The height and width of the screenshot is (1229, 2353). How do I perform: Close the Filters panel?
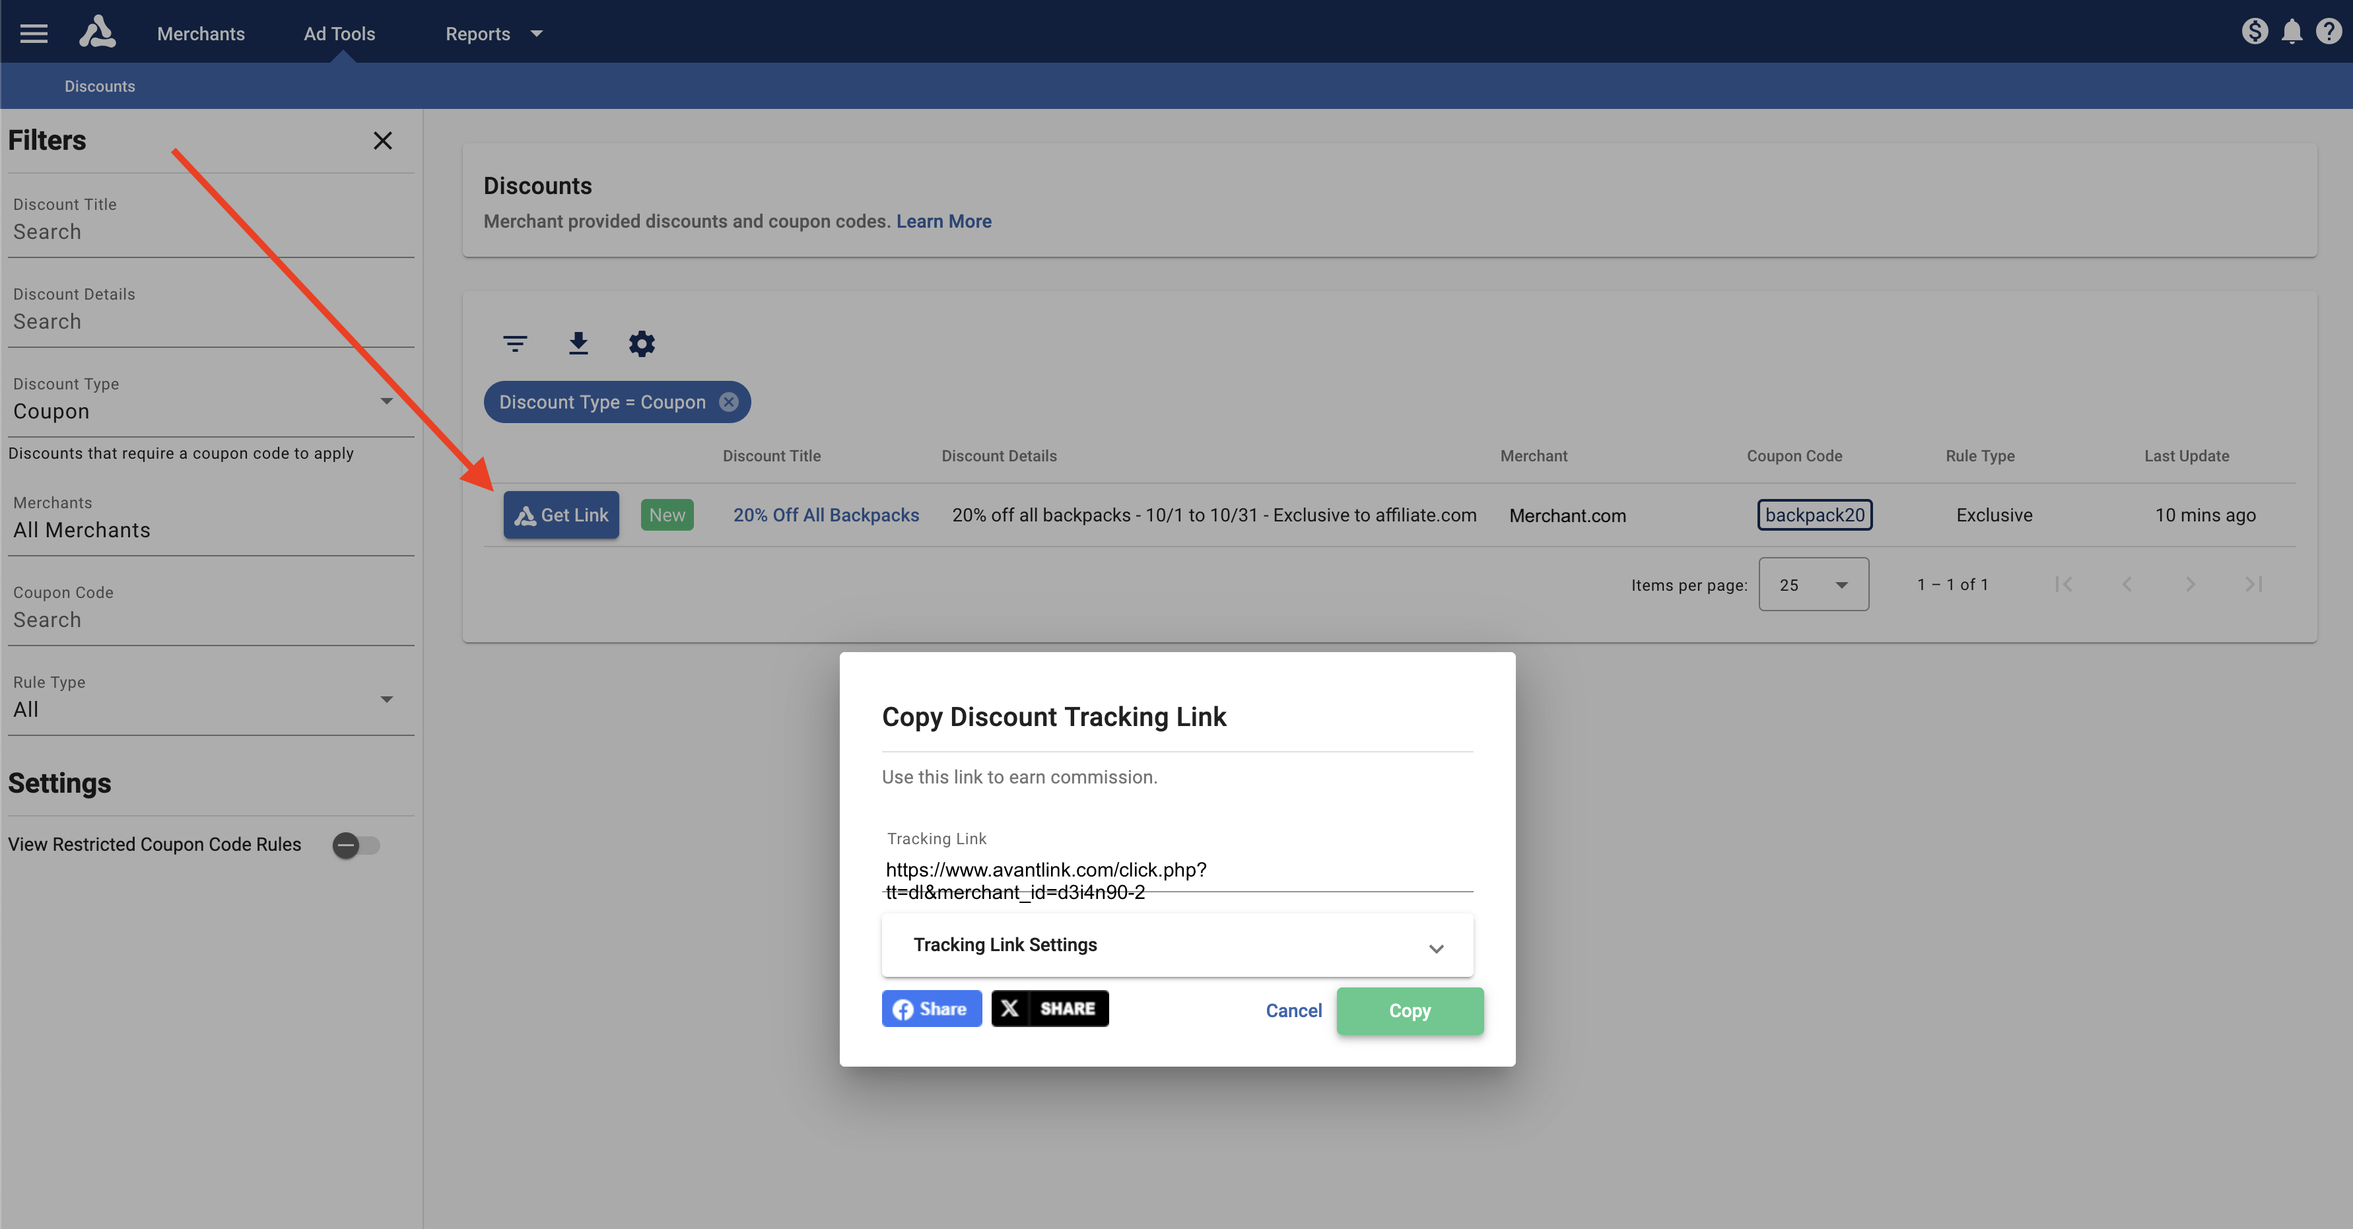tap(383, 141)
